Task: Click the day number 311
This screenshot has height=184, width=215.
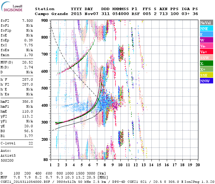Action: tap(105, 14)
